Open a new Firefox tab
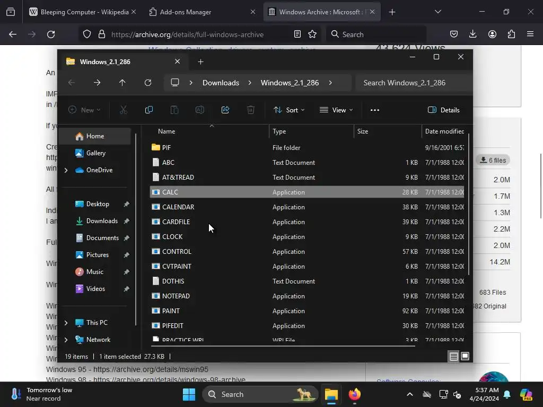 pos(392,12)
